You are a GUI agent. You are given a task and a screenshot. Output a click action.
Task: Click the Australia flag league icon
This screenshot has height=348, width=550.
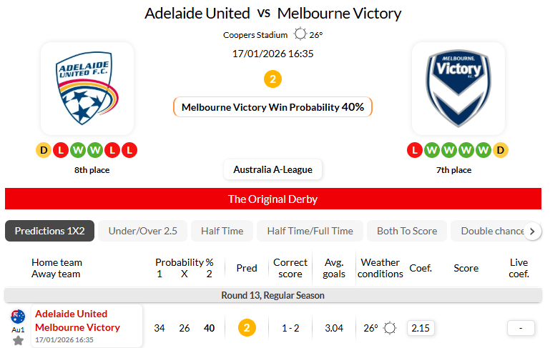click(18, 317)
